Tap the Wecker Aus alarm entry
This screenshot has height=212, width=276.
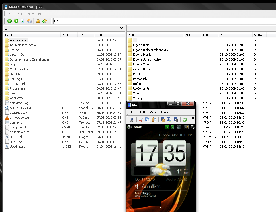pos(176,179)
